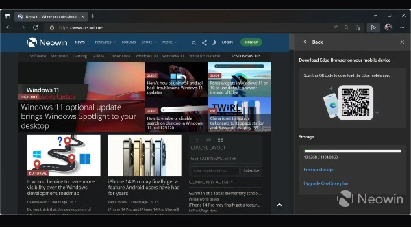Click Free up storage link
411x231 pixels.
point(318,170)
